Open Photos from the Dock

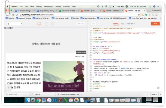pyautogui.click(x=76, y=100)
